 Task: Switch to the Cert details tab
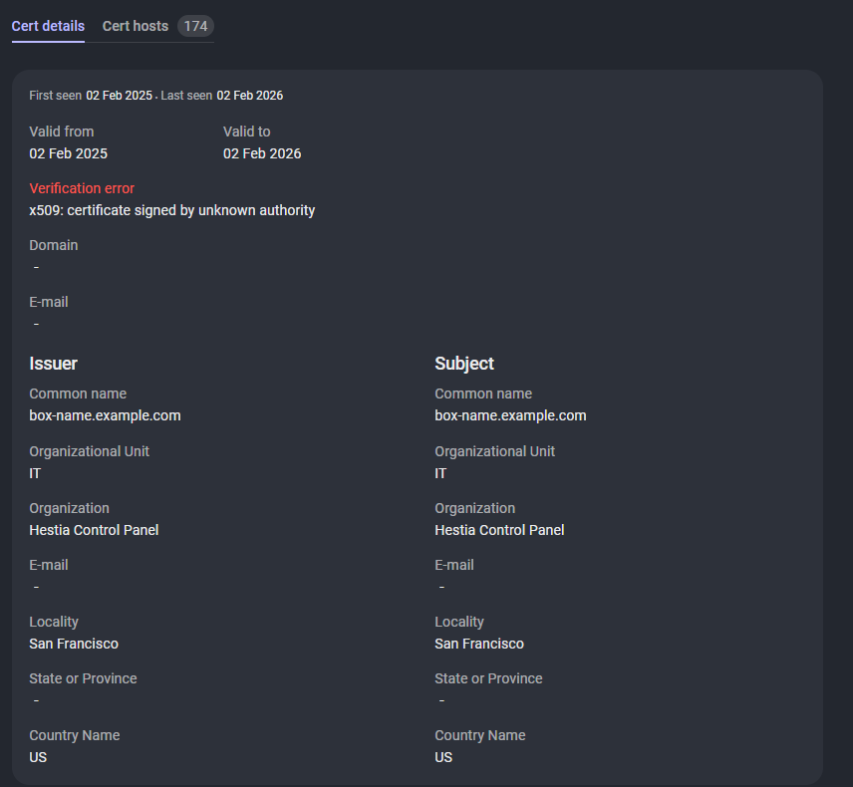(48, 26)
